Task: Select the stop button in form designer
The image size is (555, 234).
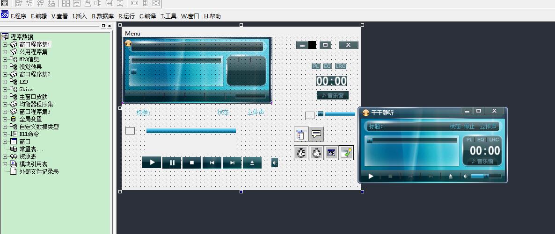Action: pyautogui.click(x=192, y=163)
